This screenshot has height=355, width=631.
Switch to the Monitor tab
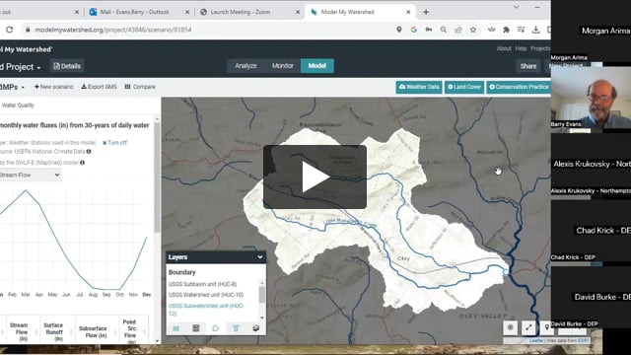(283, 66)
